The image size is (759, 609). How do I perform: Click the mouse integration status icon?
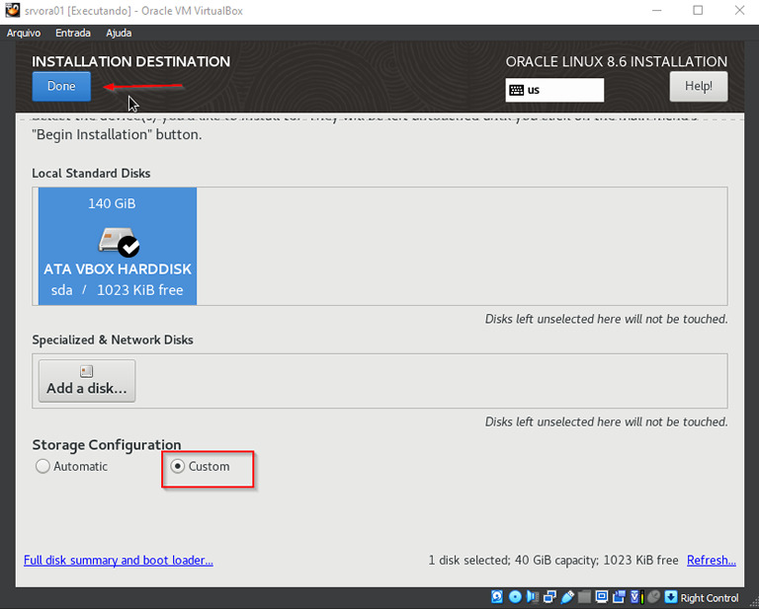[x=654, y=597]
